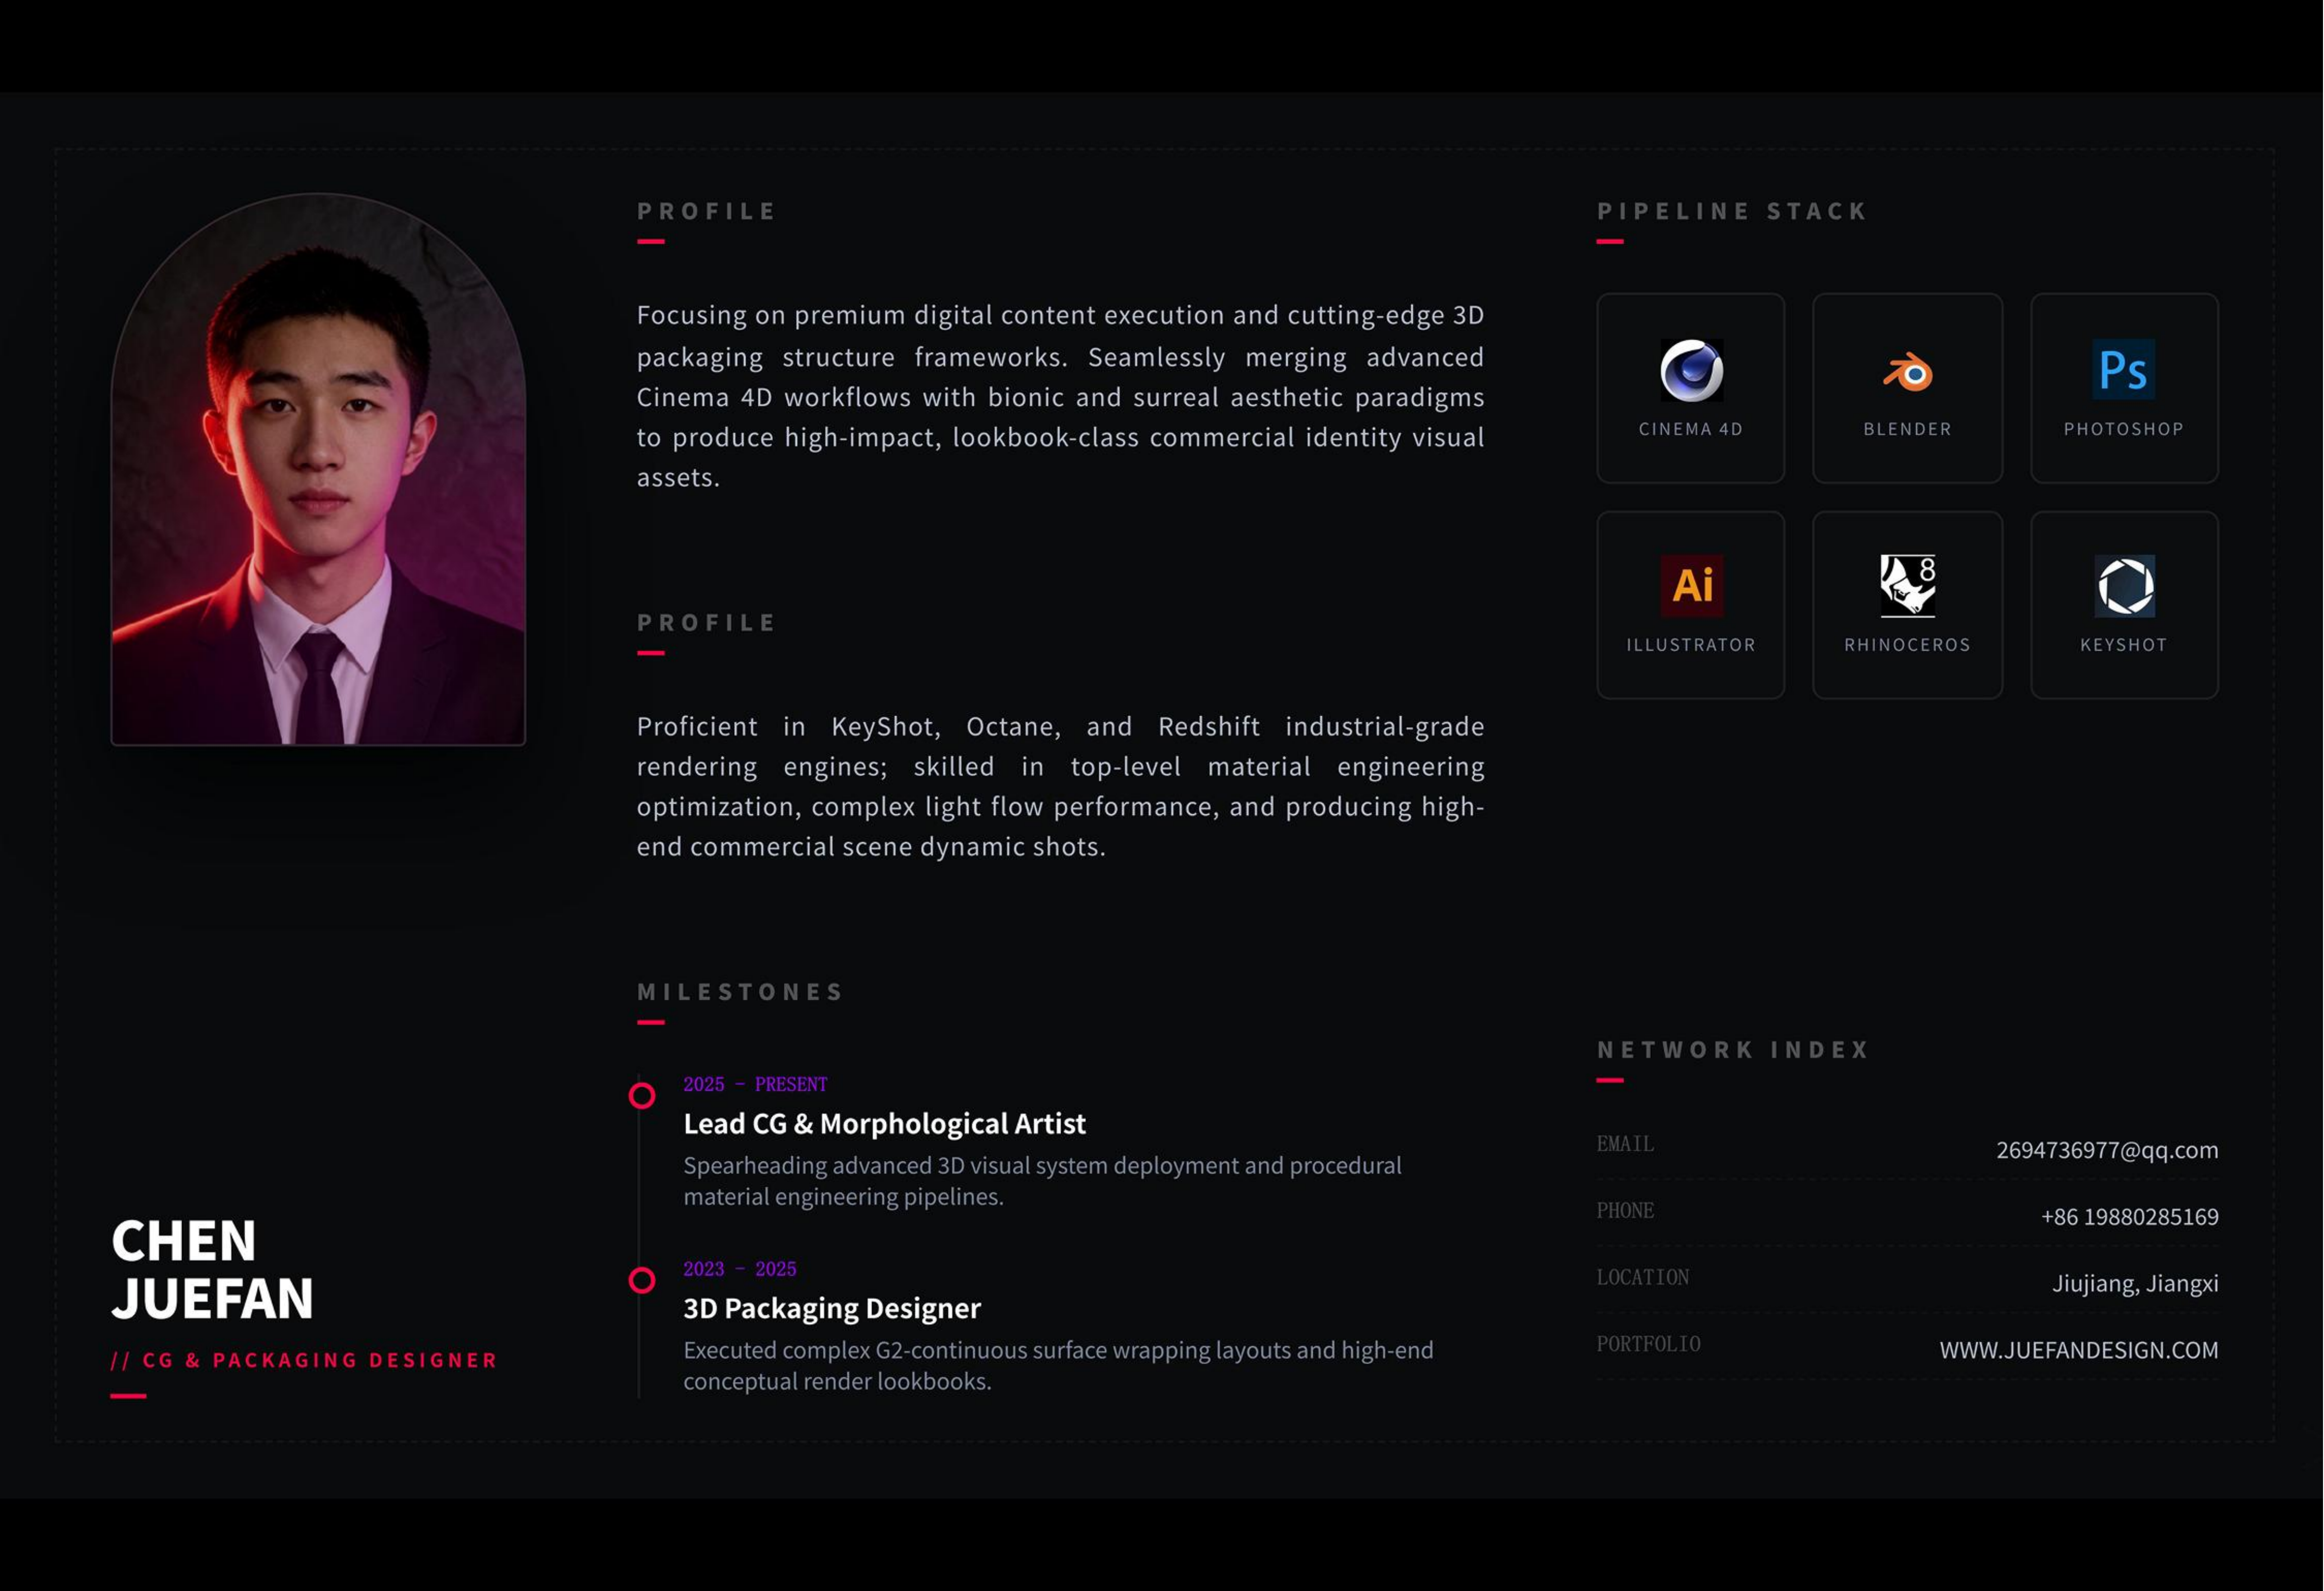Click the 2025 – PRESENT timeline circle marker

coord(642,1095)
